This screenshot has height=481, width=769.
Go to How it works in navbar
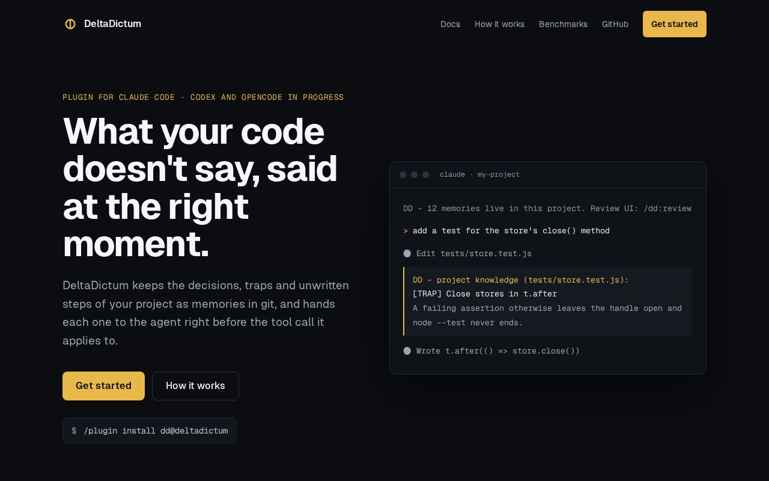[499, 24]
